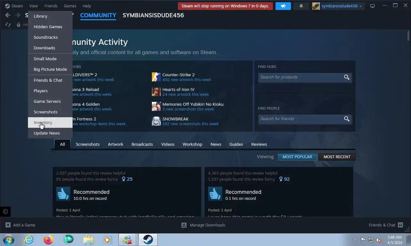Open the notifications bell icon
The height and width of the screenshot is (246, 411).
click(x=301, y=6)
